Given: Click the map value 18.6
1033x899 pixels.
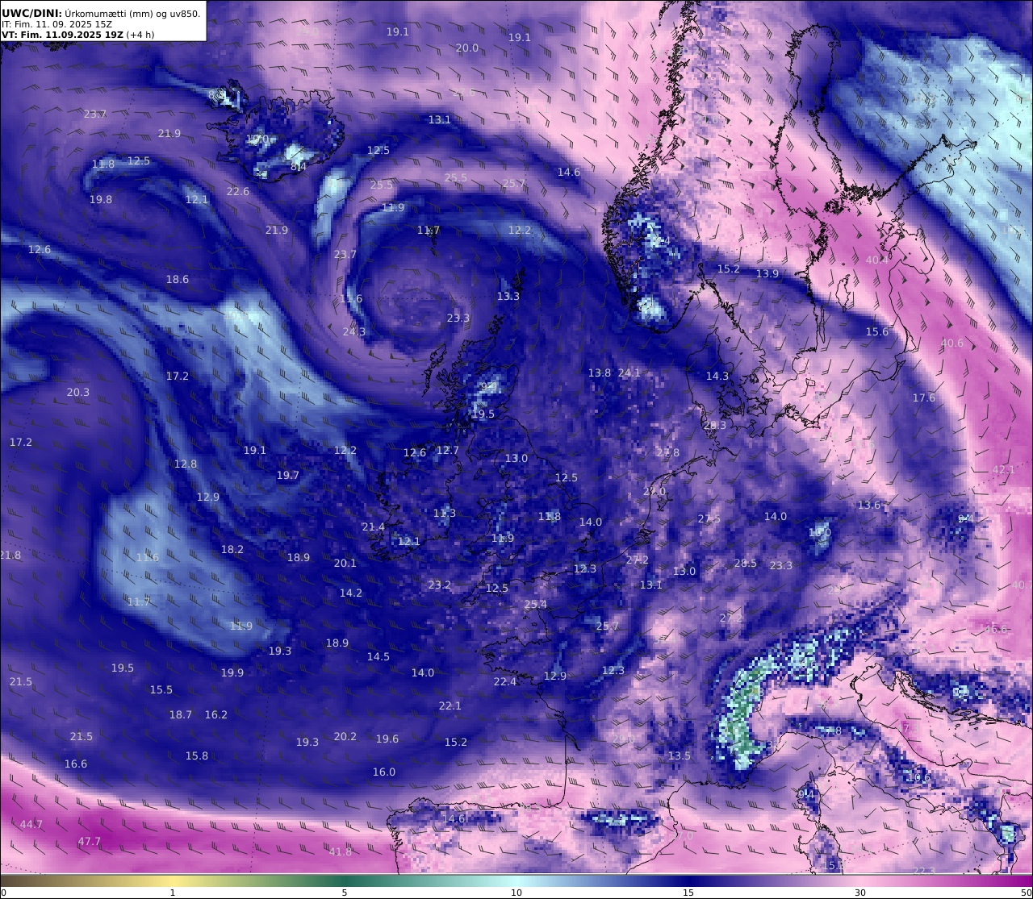Looking at the screenshot, I should click(178, 280).
